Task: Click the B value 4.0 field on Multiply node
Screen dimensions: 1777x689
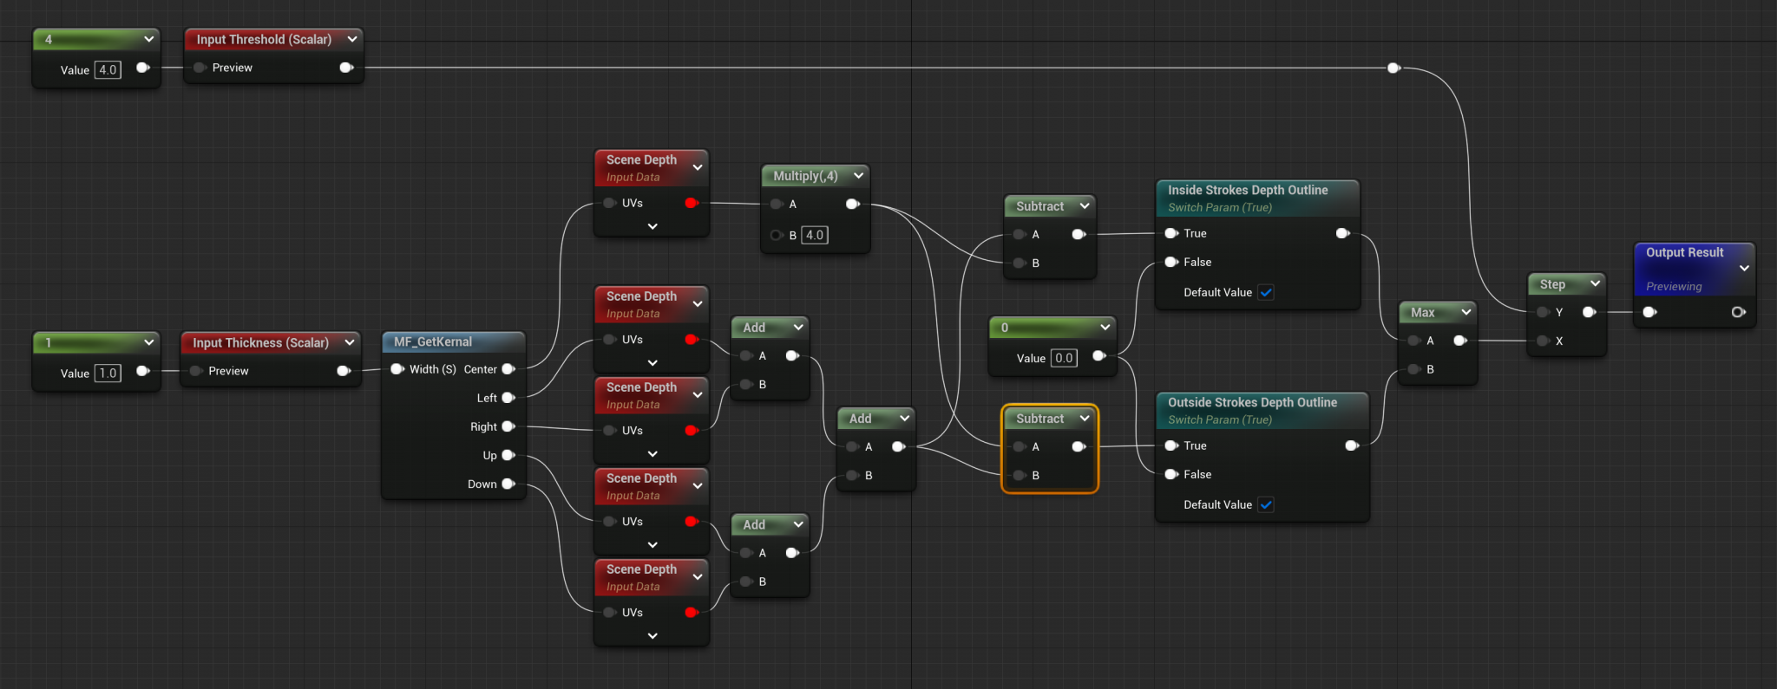Action: pyautogui.click(x=814, y=235)
